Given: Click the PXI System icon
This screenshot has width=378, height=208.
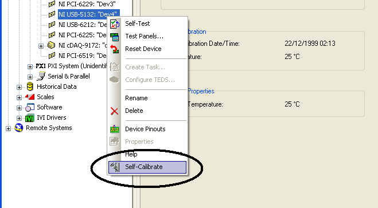Looking at the screenshot, I should tap(41, 66).
